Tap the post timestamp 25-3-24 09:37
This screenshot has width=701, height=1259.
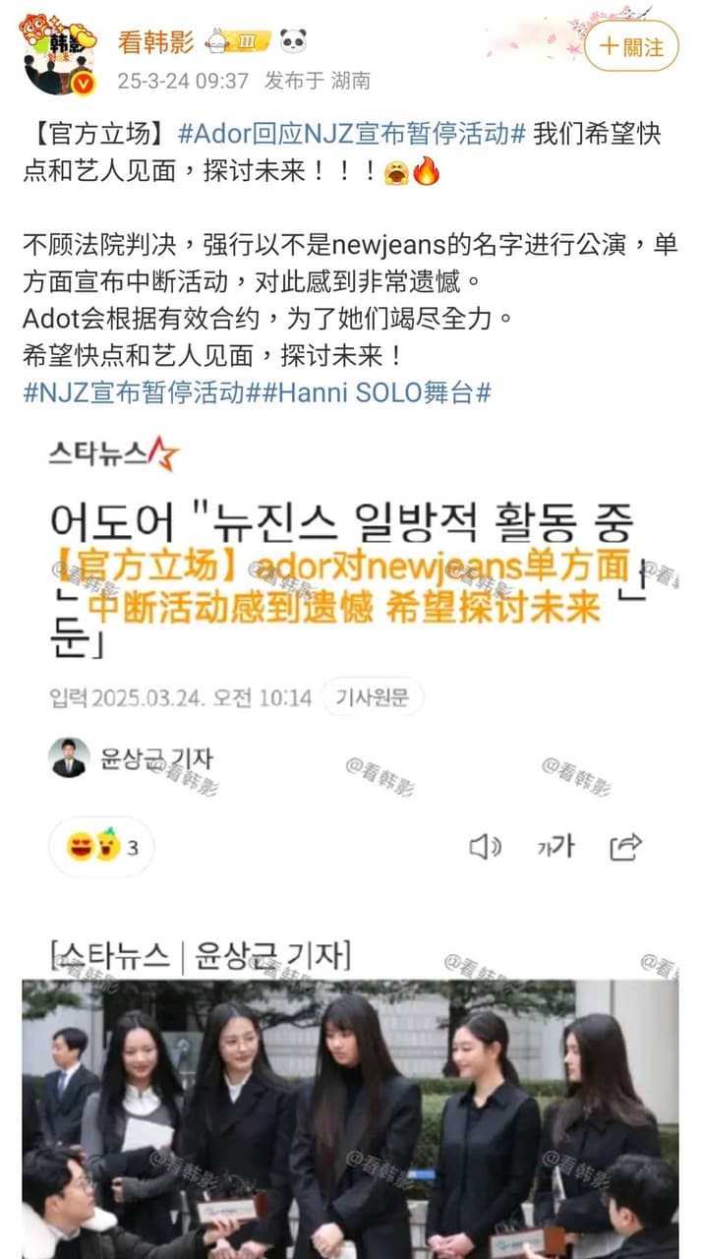184,82
